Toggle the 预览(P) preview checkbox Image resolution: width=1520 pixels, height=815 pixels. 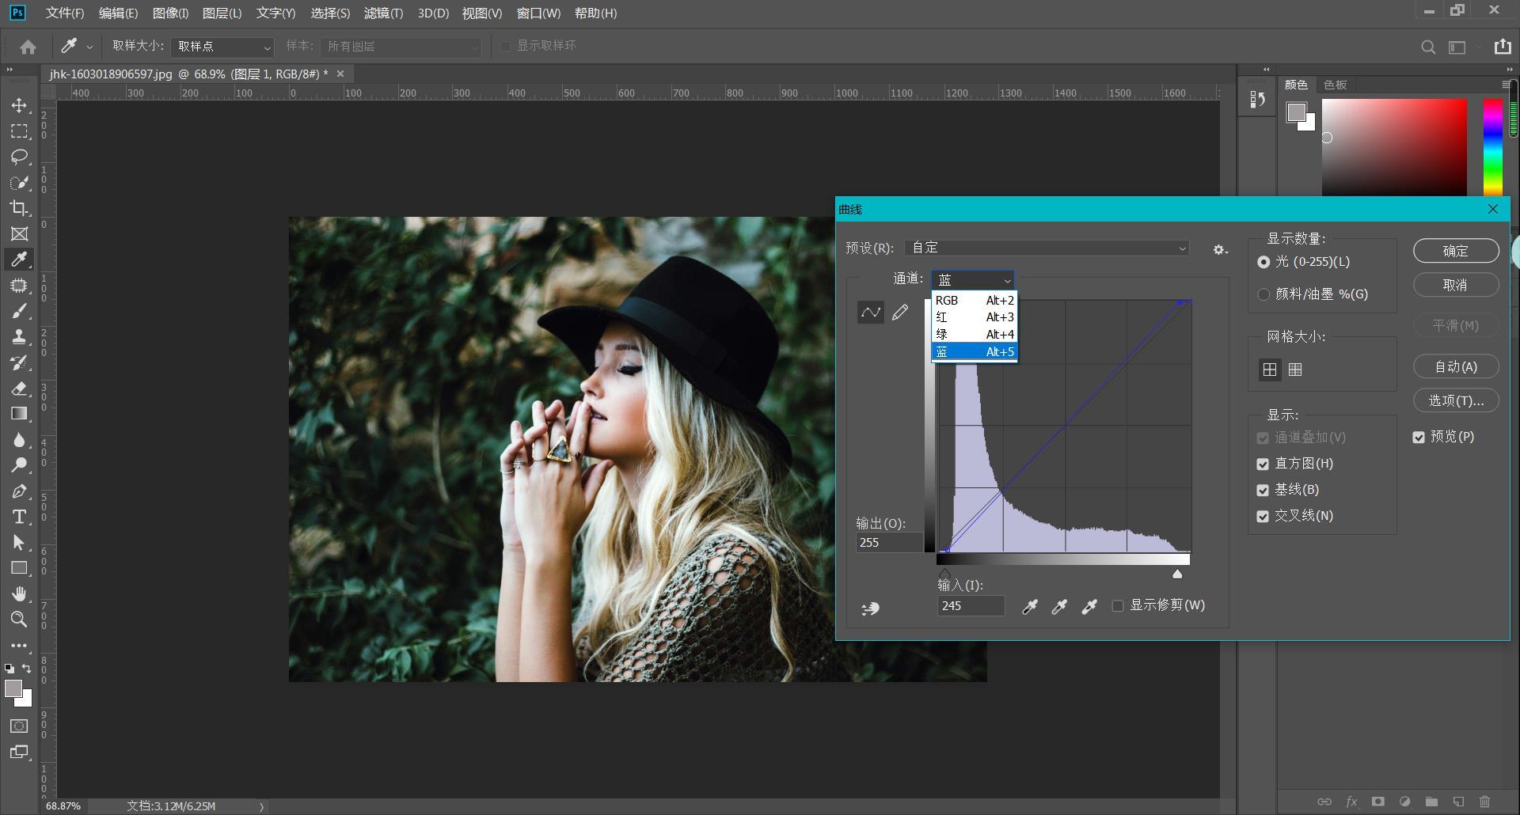pos(1419,437)
